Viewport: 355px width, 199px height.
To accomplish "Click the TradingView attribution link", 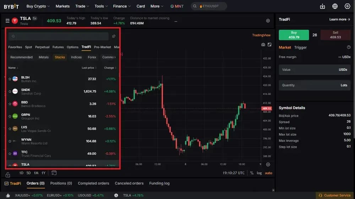I will pyautogui.click(x=261, y=35).
